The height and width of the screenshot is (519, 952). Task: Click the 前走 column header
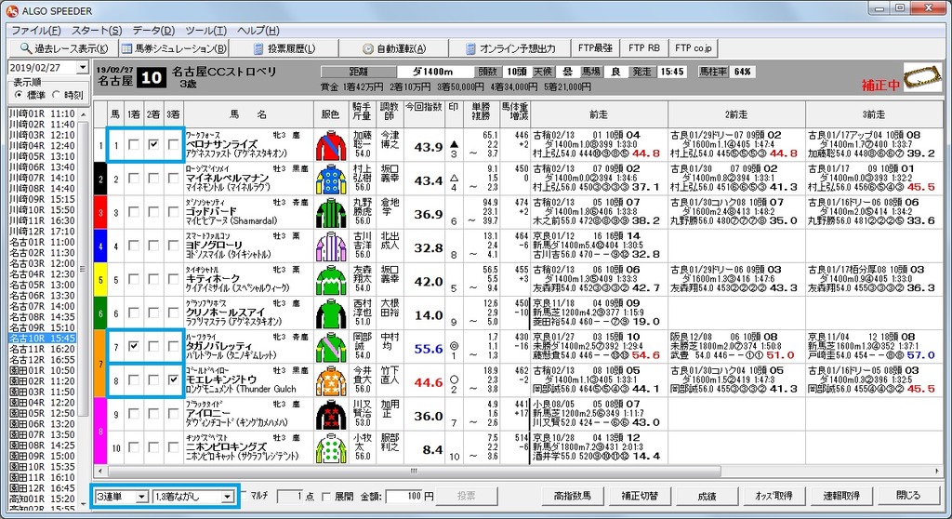point(599,113)
